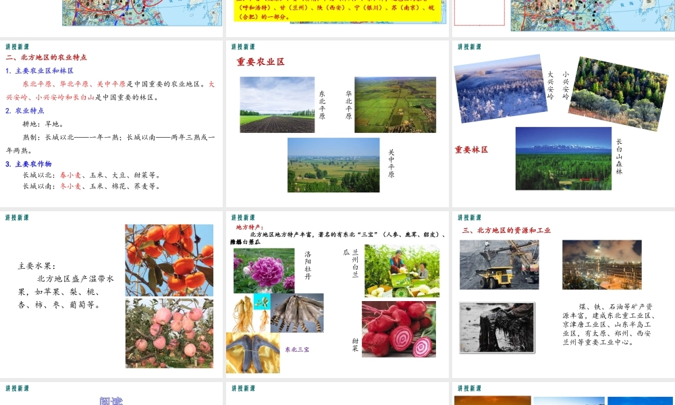
Task: Open the 兰州白兰瓜 melon harvest photo
Action: click(402, 271)
